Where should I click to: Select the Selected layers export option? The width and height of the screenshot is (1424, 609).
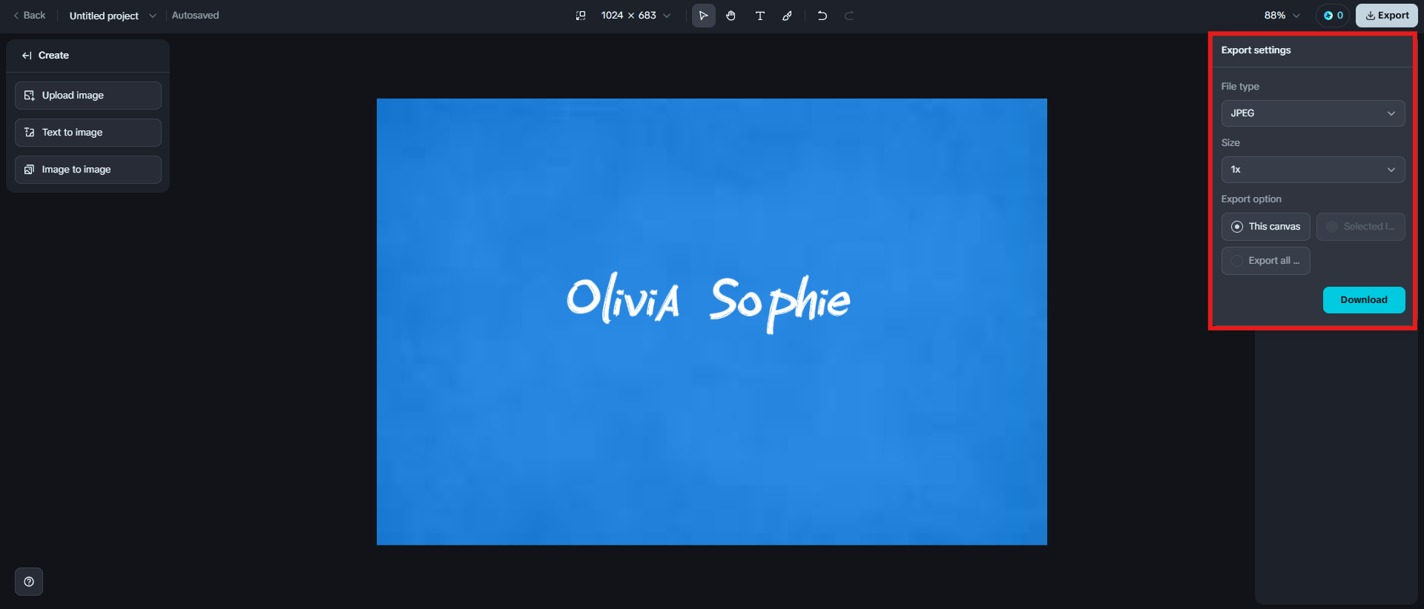[x=1361, y=227]
